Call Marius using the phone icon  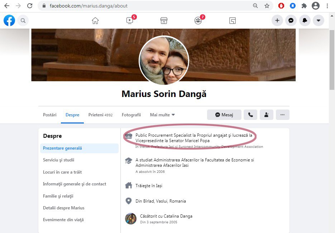click(250, 115)
